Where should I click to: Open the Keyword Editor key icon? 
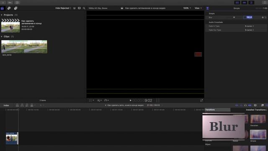(x=10, y=3)
